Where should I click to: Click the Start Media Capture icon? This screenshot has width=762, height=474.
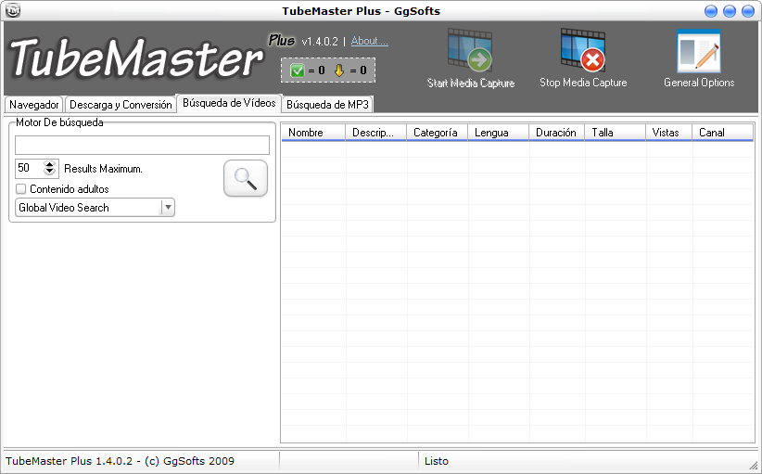point(470,52)
